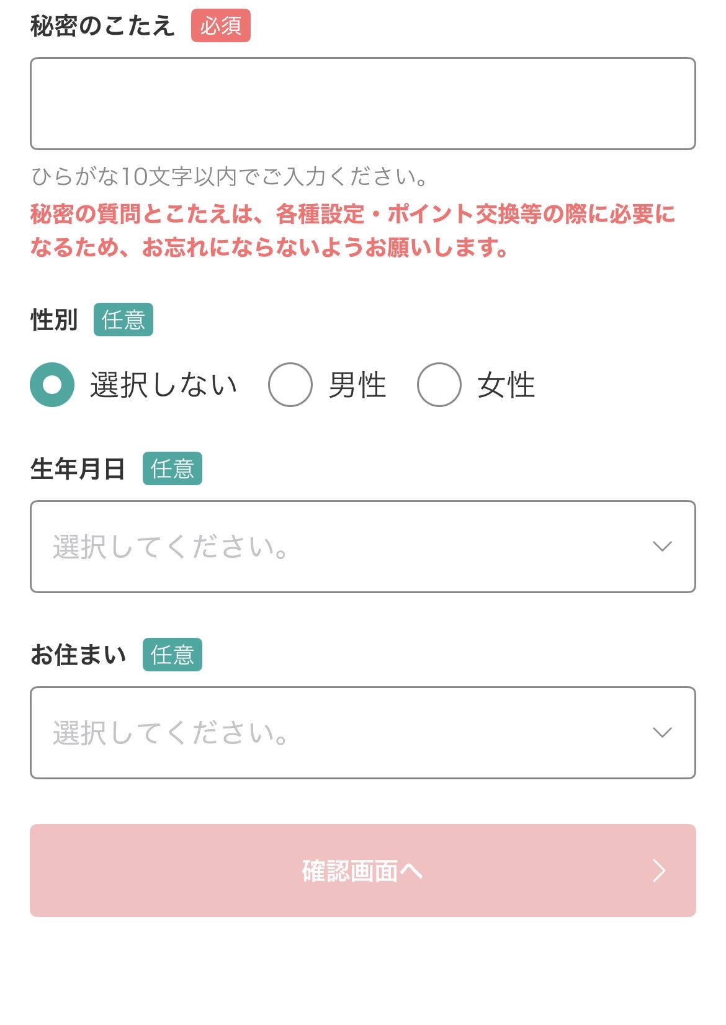
Task: Click the red 必須 badge beside 秘密のこたえ
Action: click(x=220, y=26)
